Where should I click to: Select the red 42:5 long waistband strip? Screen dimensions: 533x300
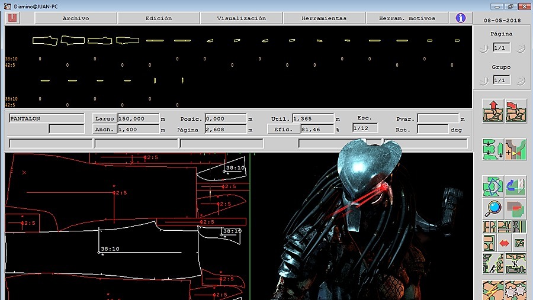click(201, 222)
